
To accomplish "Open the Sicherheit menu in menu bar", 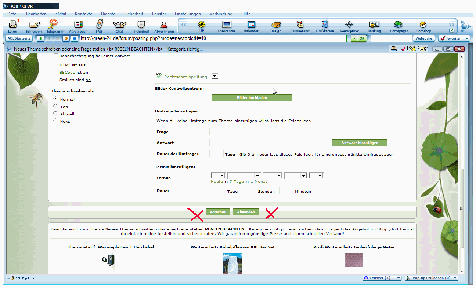I will [134, 14].
